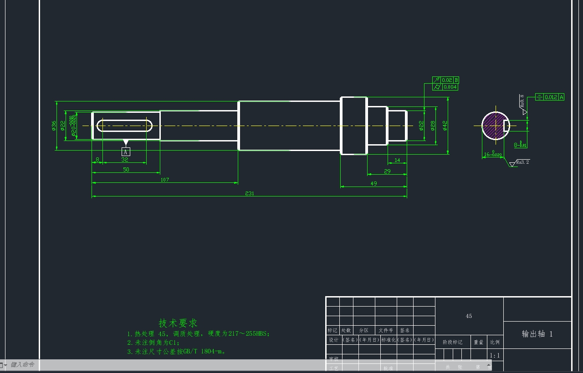
Task: Select the datum A box under the keyway
Action: pos(126,152)
